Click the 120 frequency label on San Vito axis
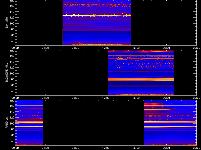 [x=12, y=17]
